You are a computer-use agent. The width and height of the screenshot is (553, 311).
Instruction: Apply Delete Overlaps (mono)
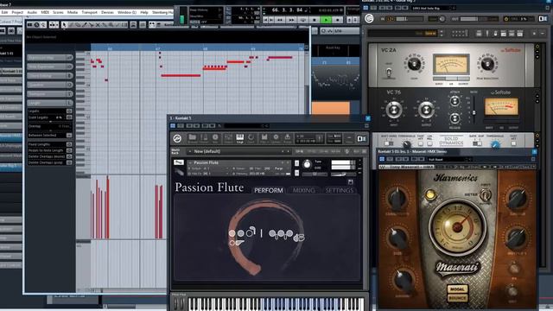pos(69,156)
